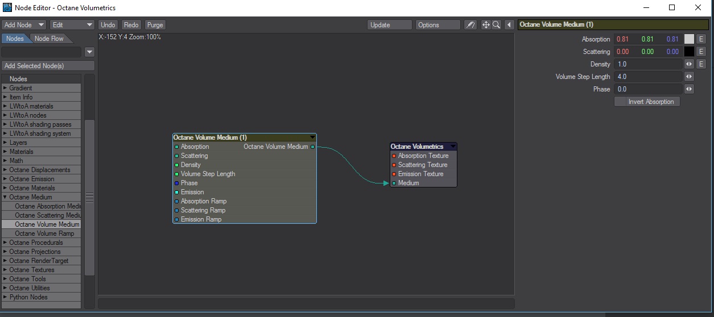This screenshot has width=714, height=317.
Task: Open envelope E button for Density
Action: [x=701, y=64]
